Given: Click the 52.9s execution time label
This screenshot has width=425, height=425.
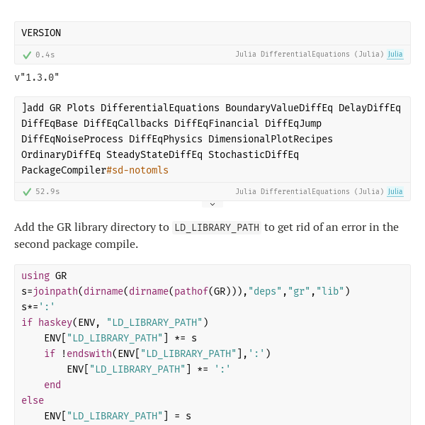Looking at the screenshot, I should tap(47, 191).
